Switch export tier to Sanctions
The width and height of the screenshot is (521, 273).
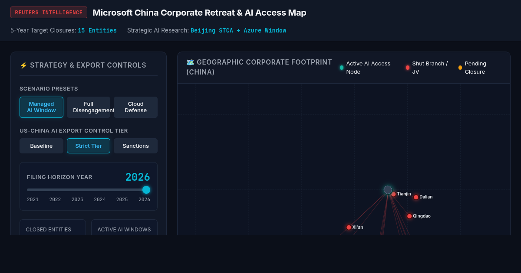click(x=135, y=146)
